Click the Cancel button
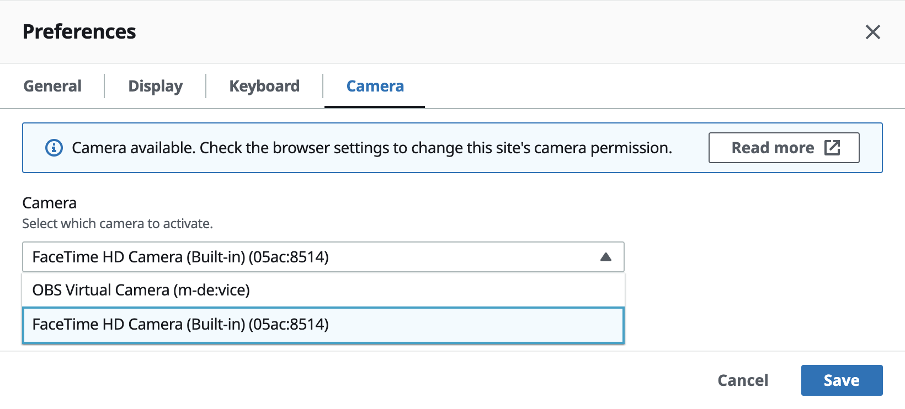 pyautogui.click(x=742, y=380)
